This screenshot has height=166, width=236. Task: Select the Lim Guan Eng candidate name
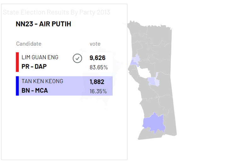click(x=40, y=58)
